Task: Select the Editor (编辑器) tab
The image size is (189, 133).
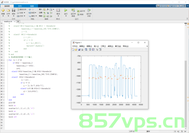Action: 7,6
